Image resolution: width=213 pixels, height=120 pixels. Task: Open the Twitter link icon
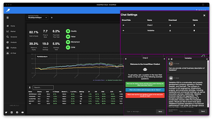tap(6, 113)
